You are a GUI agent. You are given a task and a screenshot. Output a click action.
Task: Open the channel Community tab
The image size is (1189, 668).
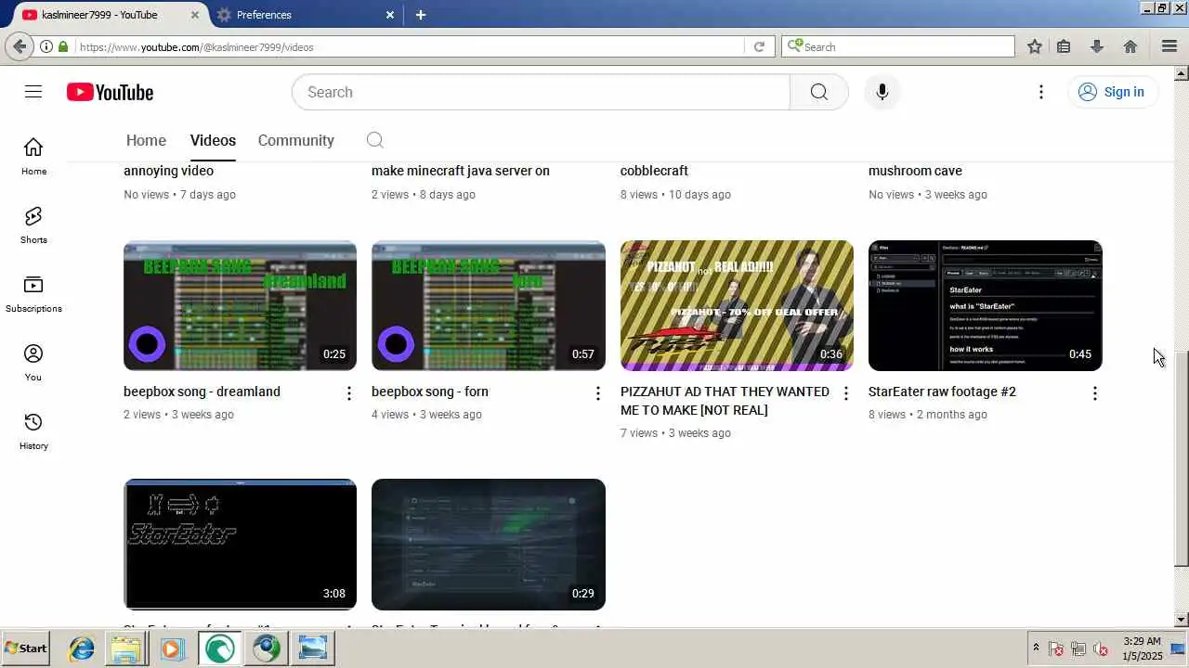295,140
